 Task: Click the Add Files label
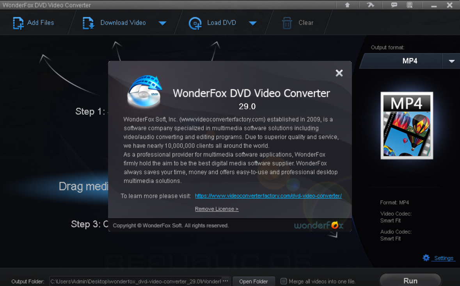click(41, 23)
